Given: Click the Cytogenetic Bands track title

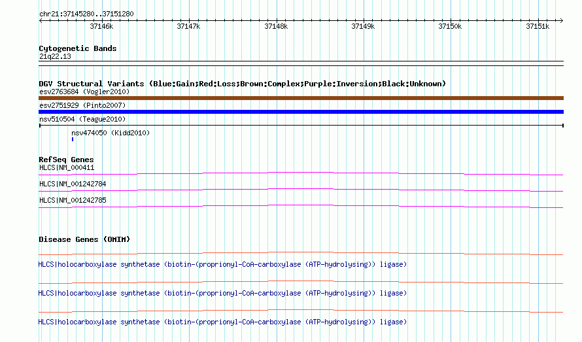Looking at the screenshot, I should click(x=78, y=48).
